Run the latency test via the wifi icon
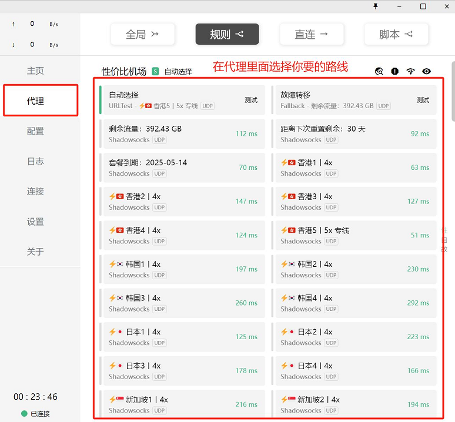This screenshot has width=455, height=422. pos(410,71)
